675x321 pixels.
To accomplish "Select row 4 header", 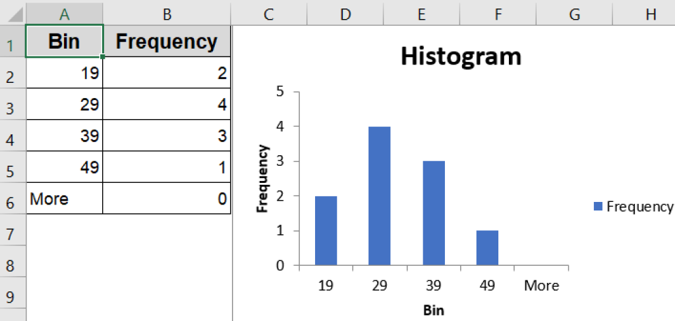I will coord(13,136).
